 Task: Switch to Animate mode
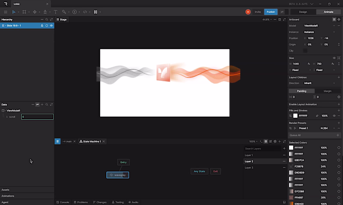click(x=328, y=12)
